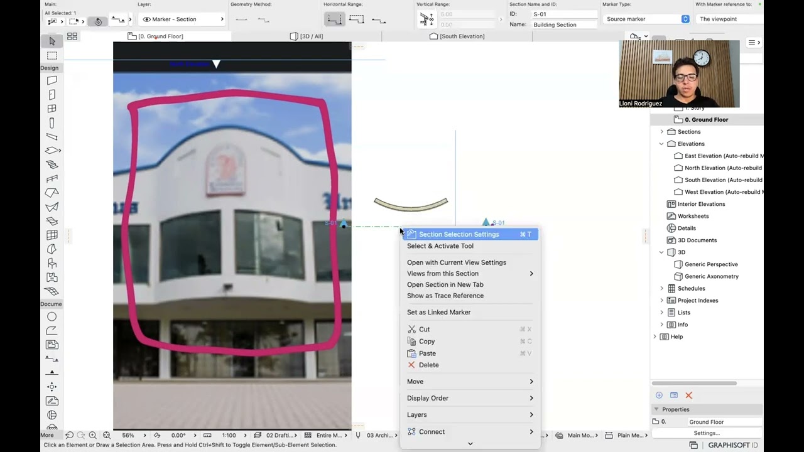Select the Window tool
Screen dimensions: 804x452
52,109
